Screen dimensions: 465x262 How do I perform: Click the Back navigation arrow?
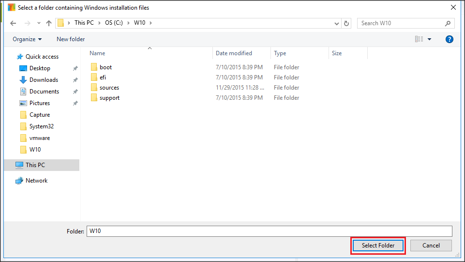coord(13,23)
